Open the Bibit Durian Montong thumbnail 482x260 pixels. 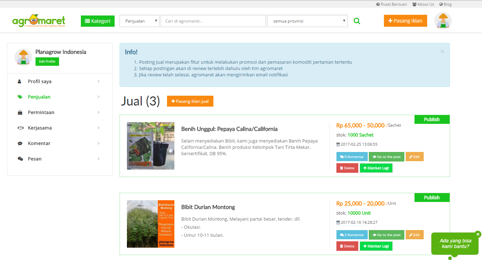150,224
